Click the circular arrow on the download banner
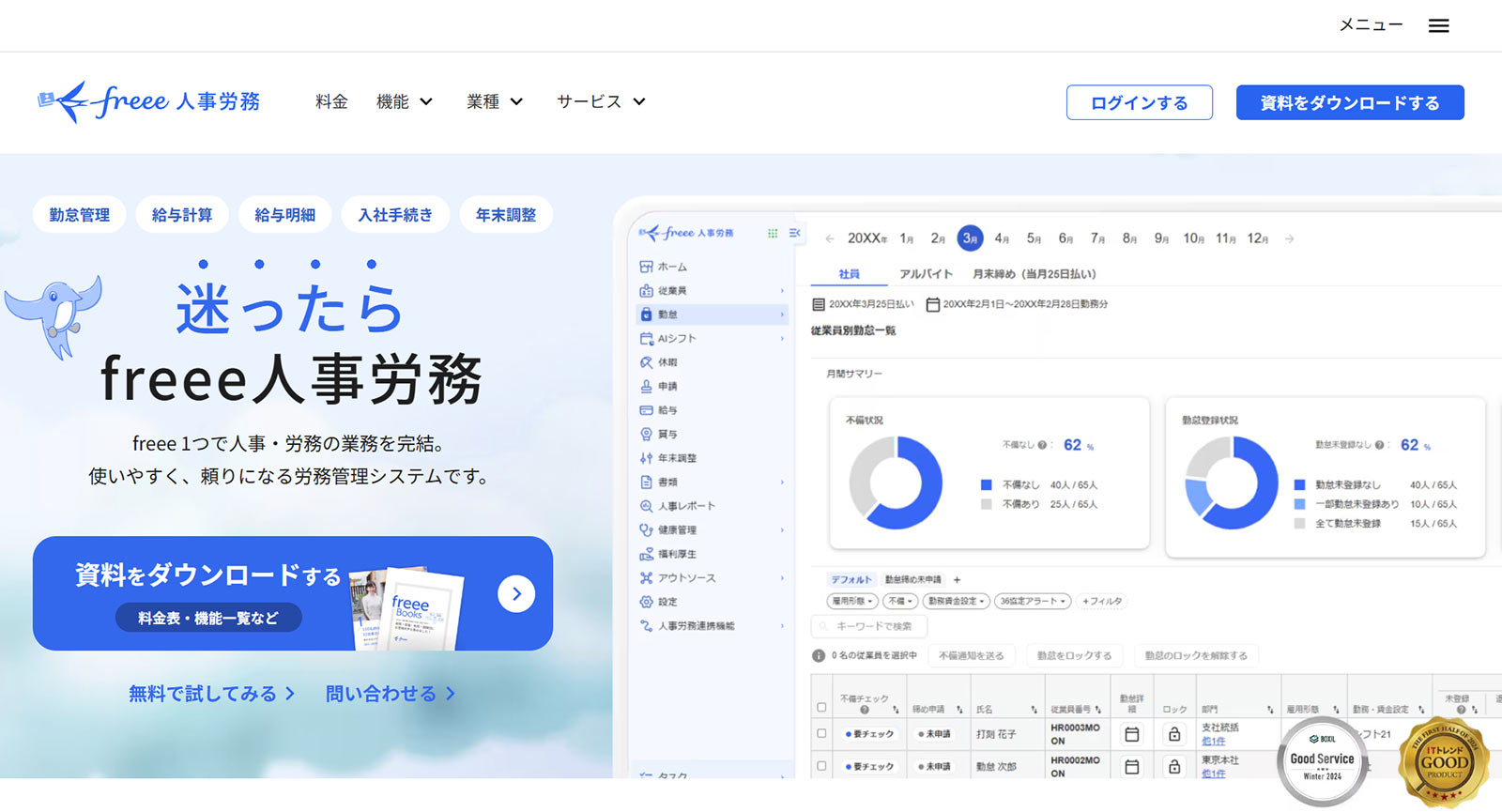Viewport: 1502px width, 812px height. (x=516, y=593)
